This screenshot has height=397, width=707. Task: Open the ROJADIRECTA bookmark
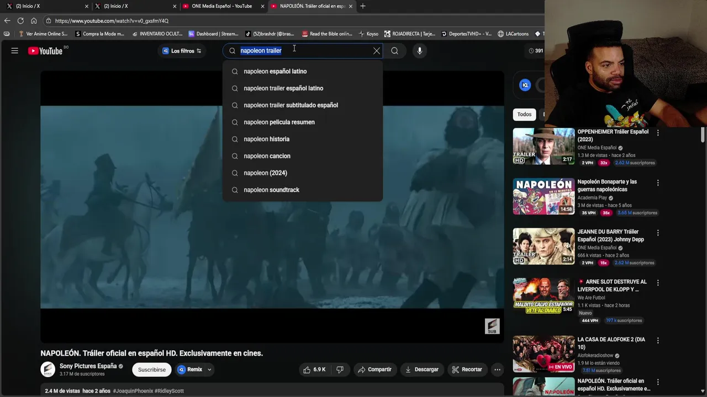[x=410, y=34]
